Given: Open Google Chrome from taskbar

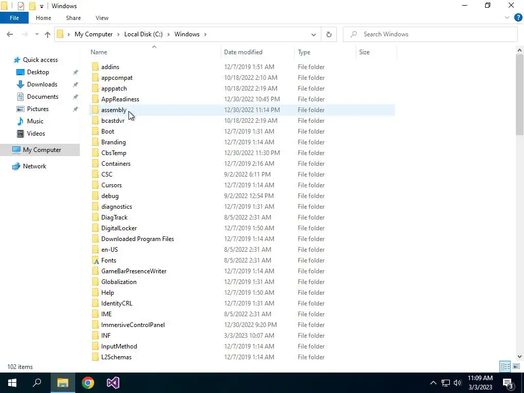Looking at the screenshot, I should 88,383.
